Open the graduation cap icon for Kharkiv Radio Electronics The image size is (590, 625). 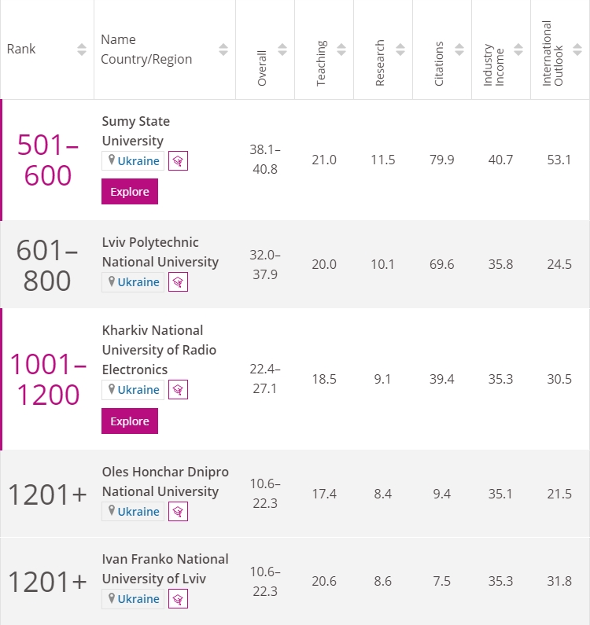pyautogui.click(x=178, y=390)
